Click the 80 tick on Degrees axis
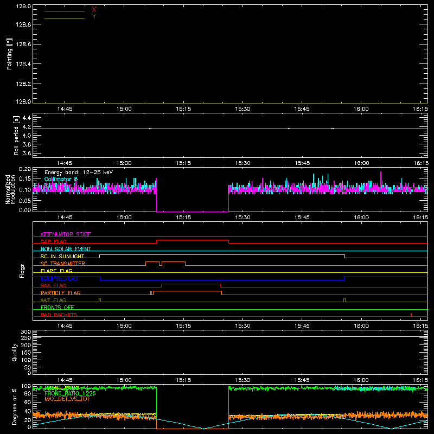 pyautogui.click(x=28, y=393)
